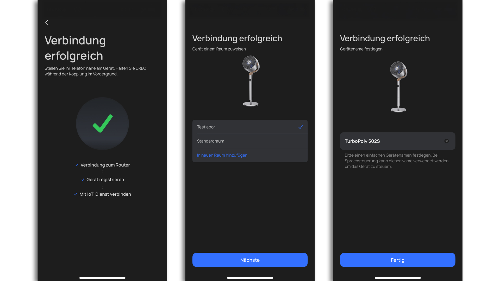Select the Testlabor room option
Screen dimensions: 500x281
pyautogui.click(x=250, y=127)
